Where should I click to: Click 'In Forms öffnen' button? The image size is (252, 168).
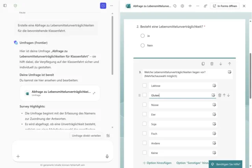coord(225,6)
